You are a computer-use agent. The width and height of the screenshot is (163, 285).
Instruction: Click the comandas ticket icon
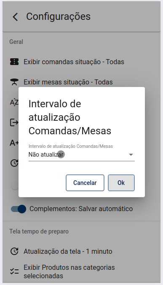click(14, 62)
